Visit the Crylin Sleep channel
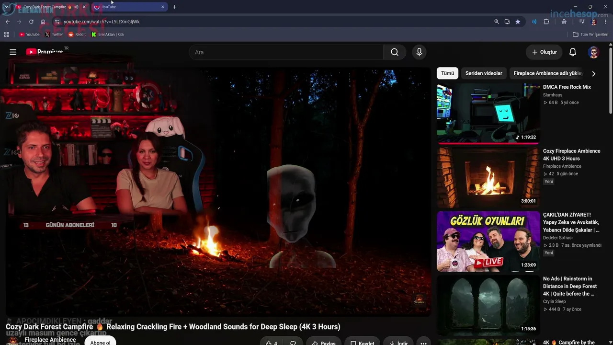The height and width of the screenshot is (345, 613). tap(555, 301)
